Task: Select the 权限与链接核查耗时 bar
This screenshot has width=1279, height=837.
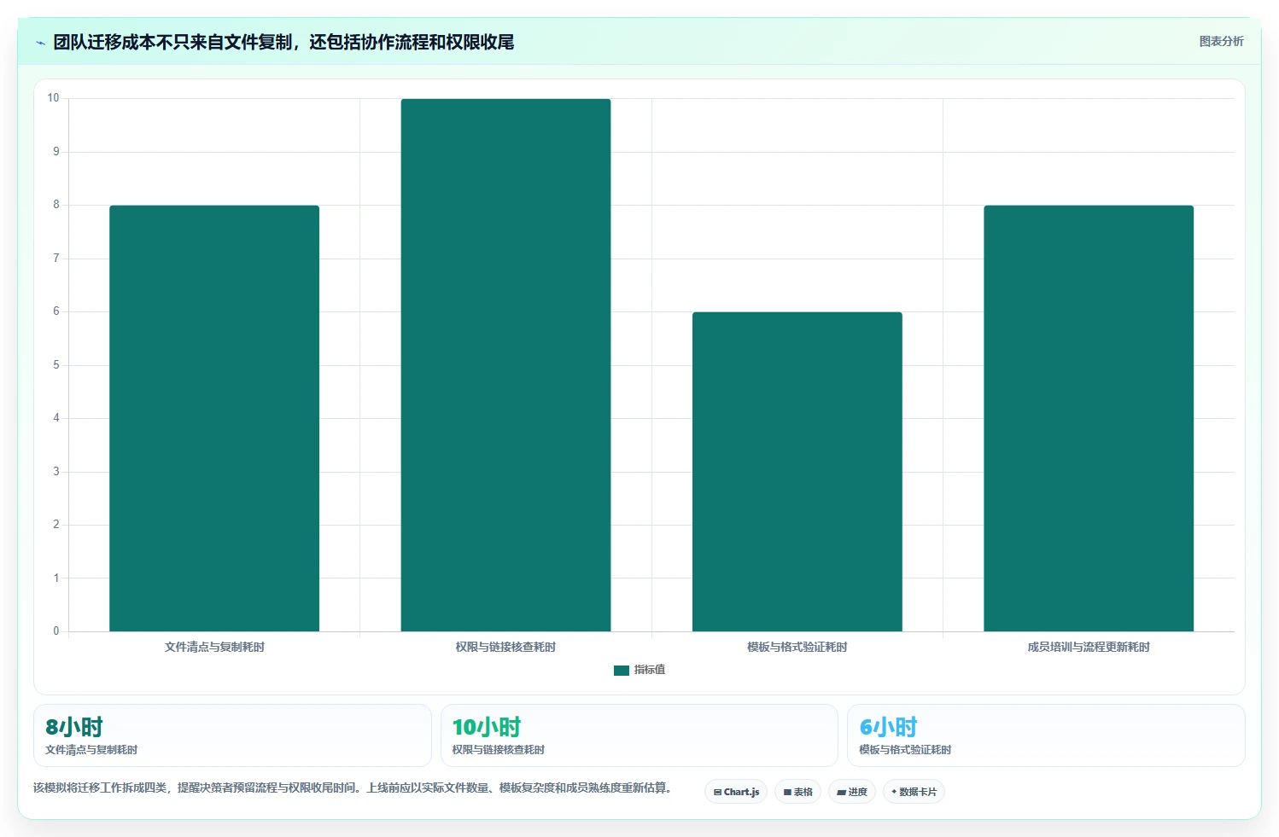Action: (505, 365)
